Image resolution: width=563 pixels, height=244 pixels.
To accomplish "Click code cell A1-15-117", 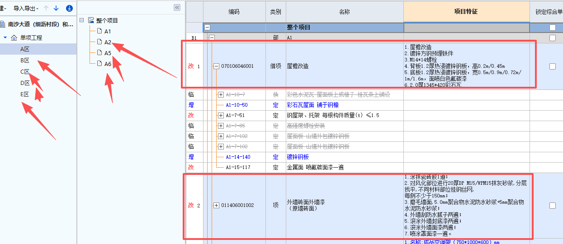I will (238, 167).
